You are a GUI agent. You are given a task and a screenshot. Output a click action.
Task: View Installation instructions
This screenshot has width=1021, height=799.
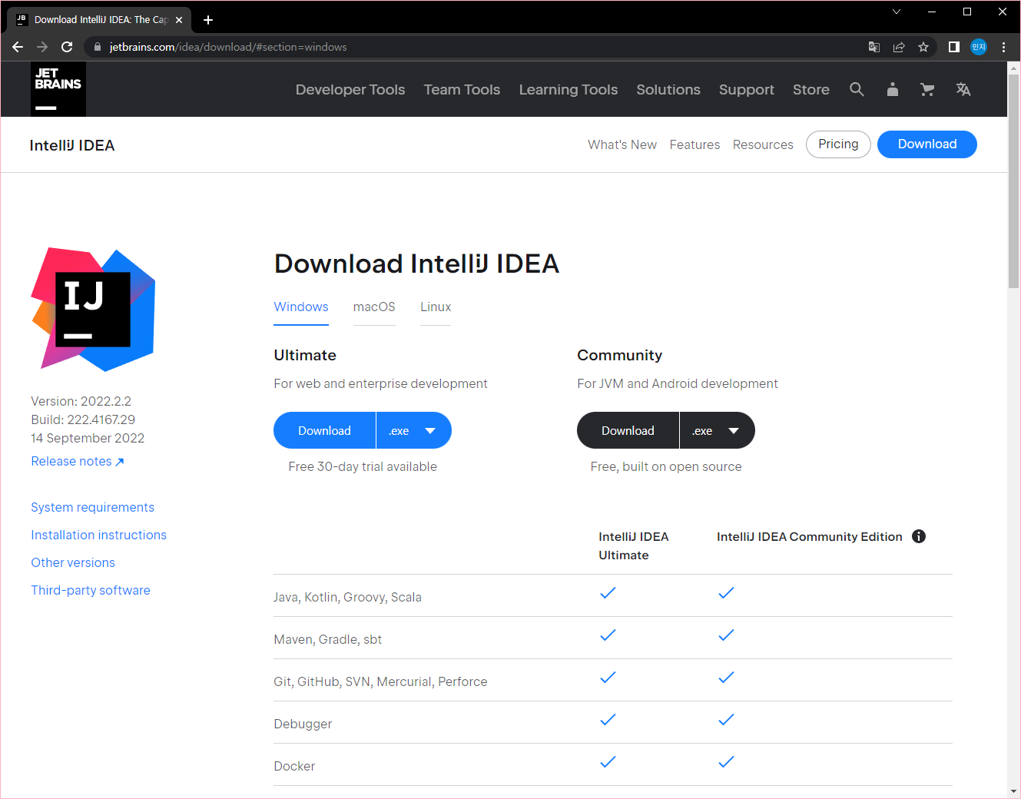coord(98,535)
